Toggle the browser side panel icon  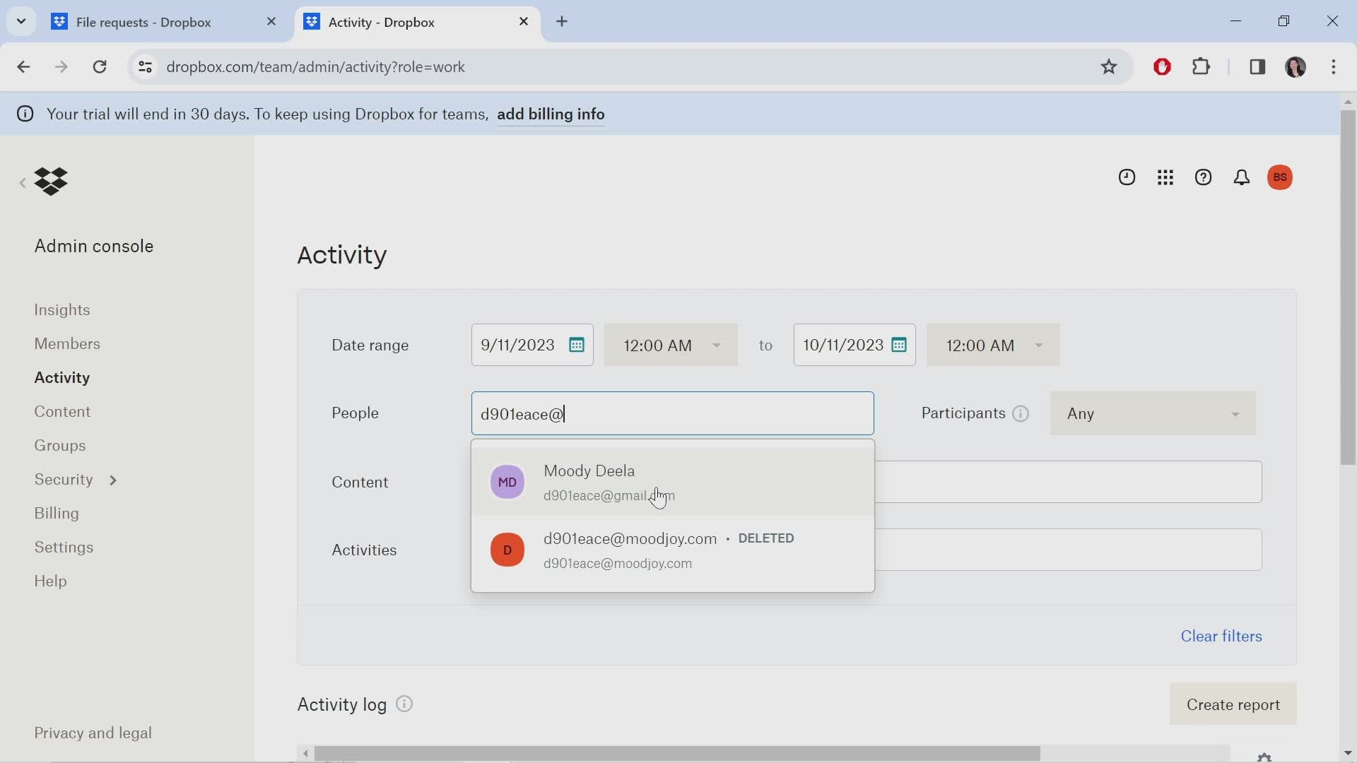[x=1257, y=67]
